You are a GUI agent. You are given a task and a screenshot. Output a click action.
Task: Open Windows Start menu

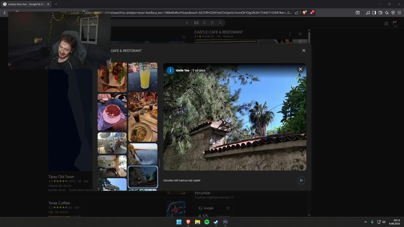179,222
